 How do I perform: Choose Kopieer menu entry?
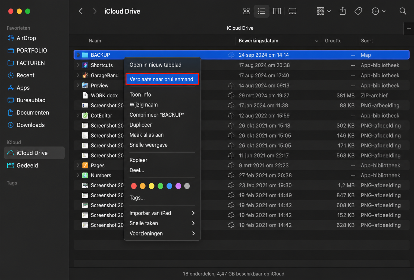pos(162,160)
